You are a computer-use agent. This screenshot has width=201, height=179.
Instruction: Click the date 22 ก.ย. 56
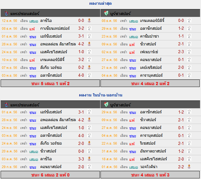[109, 143]
